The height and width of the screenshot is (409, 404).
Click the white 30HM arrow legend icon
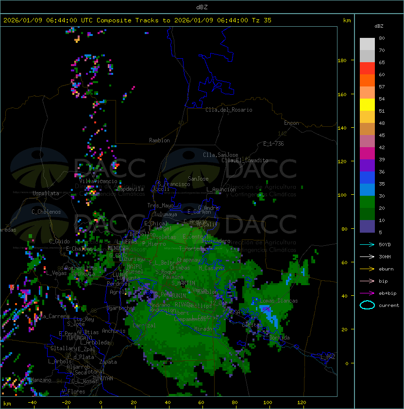pos(367,256)
